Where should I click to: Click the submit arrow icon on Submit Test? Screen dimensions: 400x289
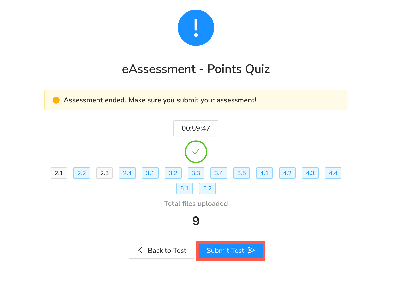[x=251, y=250]
